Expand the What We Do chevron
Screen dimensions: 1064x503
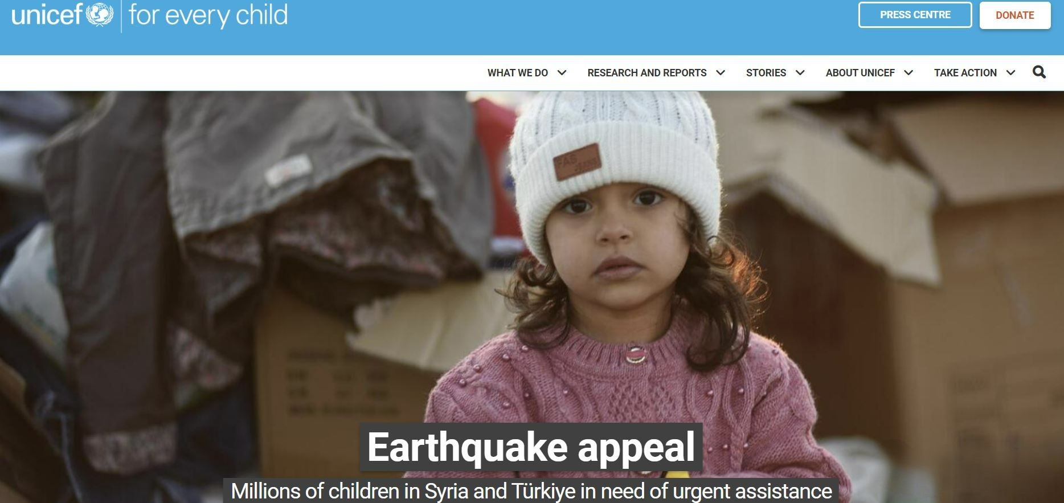(x=562, y=72)
